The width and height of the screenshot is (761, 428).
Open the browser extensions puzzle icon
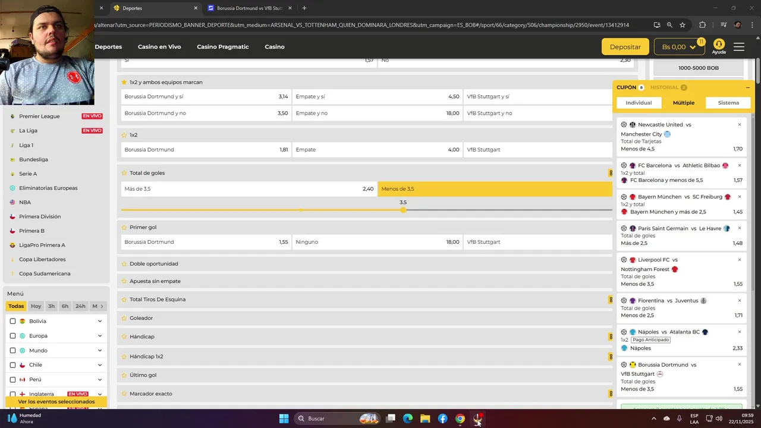702,25
